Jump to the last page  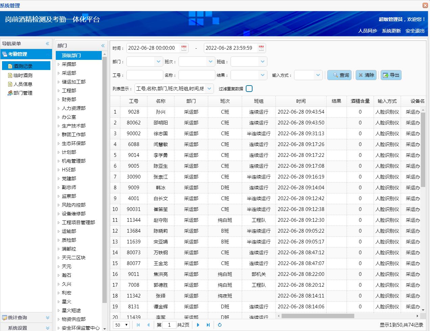[x=209, y=325]
